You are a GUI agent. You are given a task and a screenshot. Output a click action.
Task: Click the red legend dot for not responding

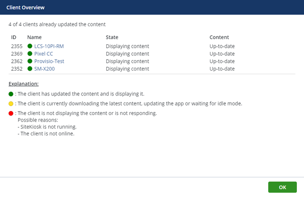(11, 113)
